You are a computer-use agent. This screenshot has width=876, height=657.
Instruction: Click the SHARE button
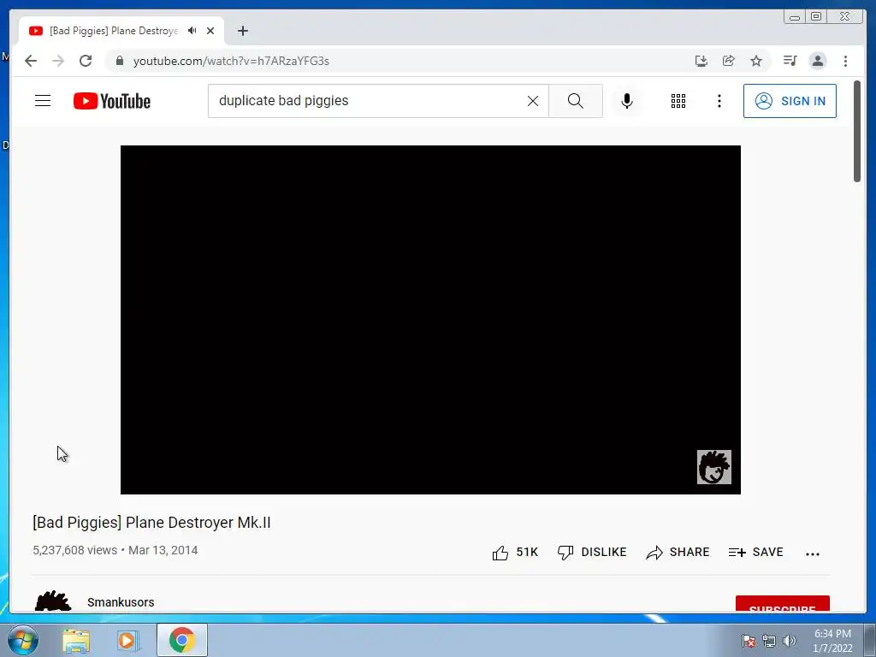(678, 553)
